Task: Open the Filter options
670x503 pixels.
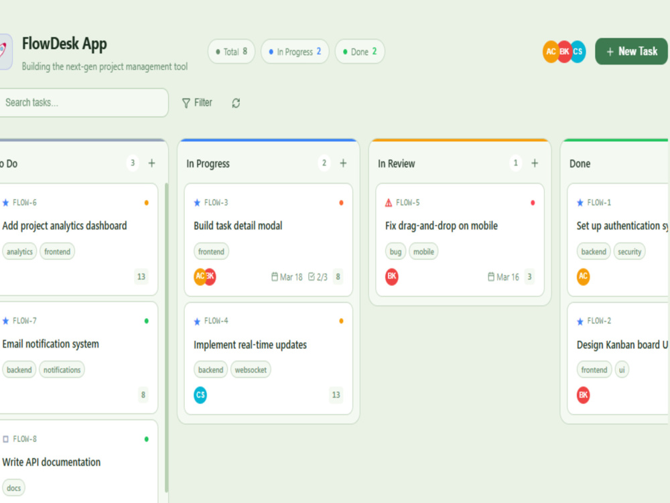Action: (x=197, y=103)
